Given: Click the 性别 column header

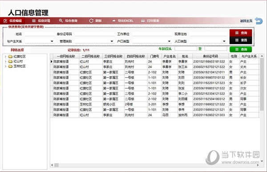Looking at the screenshot, I should click(x=234, y=56).
